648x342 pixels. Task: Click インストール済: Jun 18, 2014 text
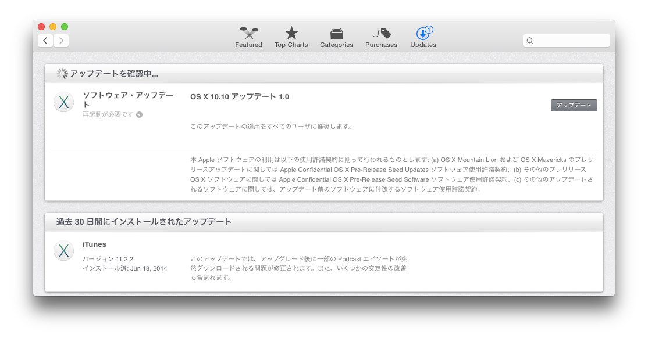tap(125, 268)
